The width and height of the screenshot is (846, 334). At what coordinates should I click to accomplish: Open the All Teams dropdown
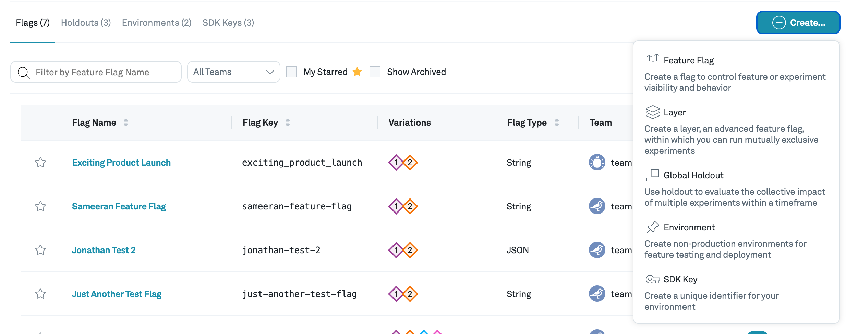click(x=233, y=72)
